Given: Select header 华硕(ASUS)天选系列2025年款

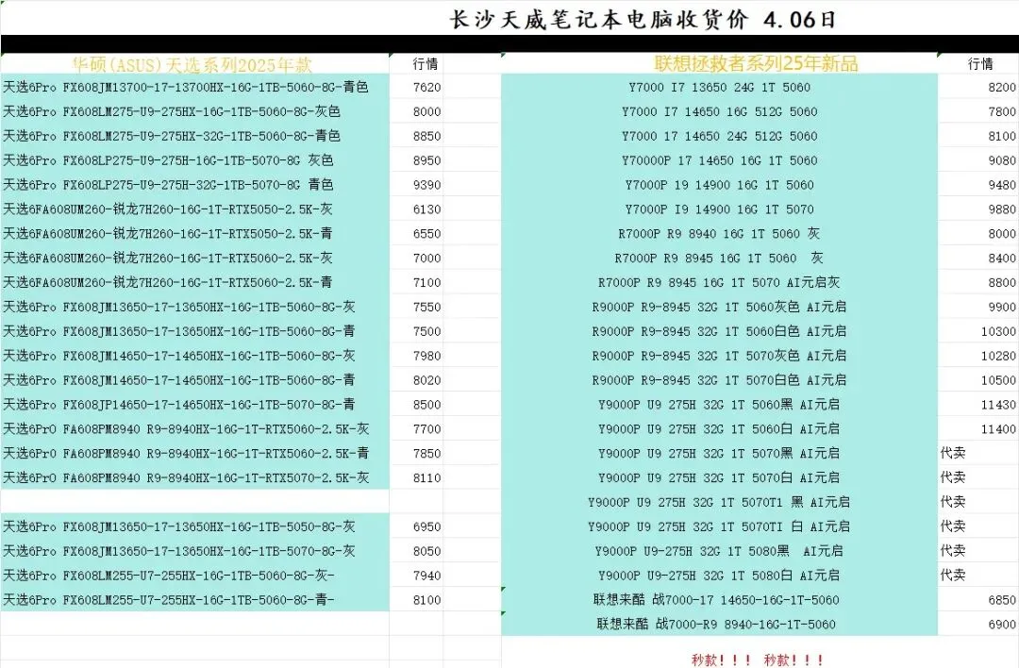Looking at the screenshot, I should (x=192, y=63).
